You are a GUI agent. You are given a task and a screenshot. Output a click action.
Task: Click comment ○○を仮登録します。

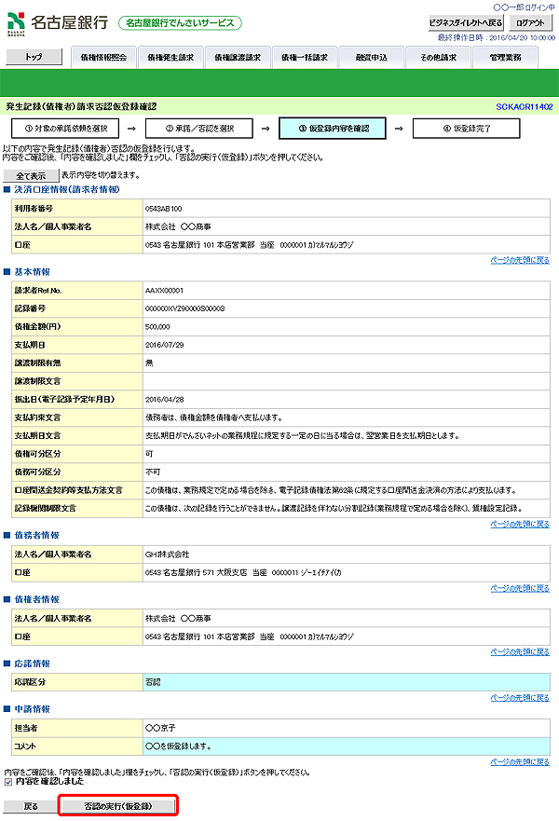point(178,746)
